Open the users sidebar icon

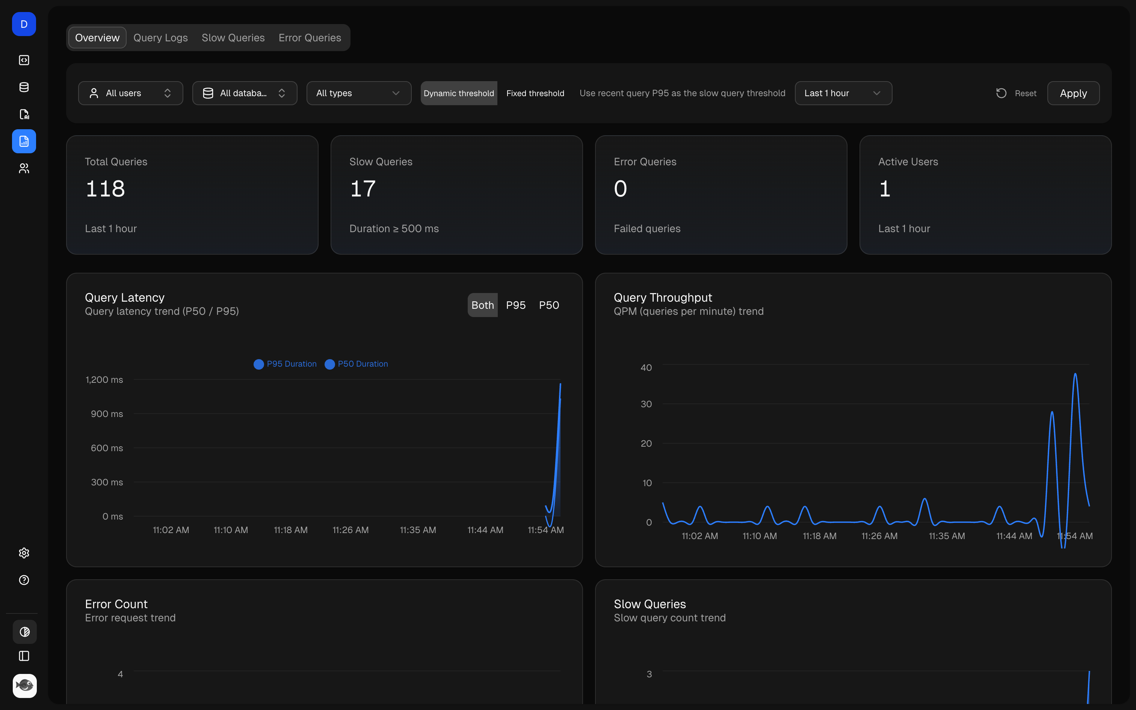[24, 169]
